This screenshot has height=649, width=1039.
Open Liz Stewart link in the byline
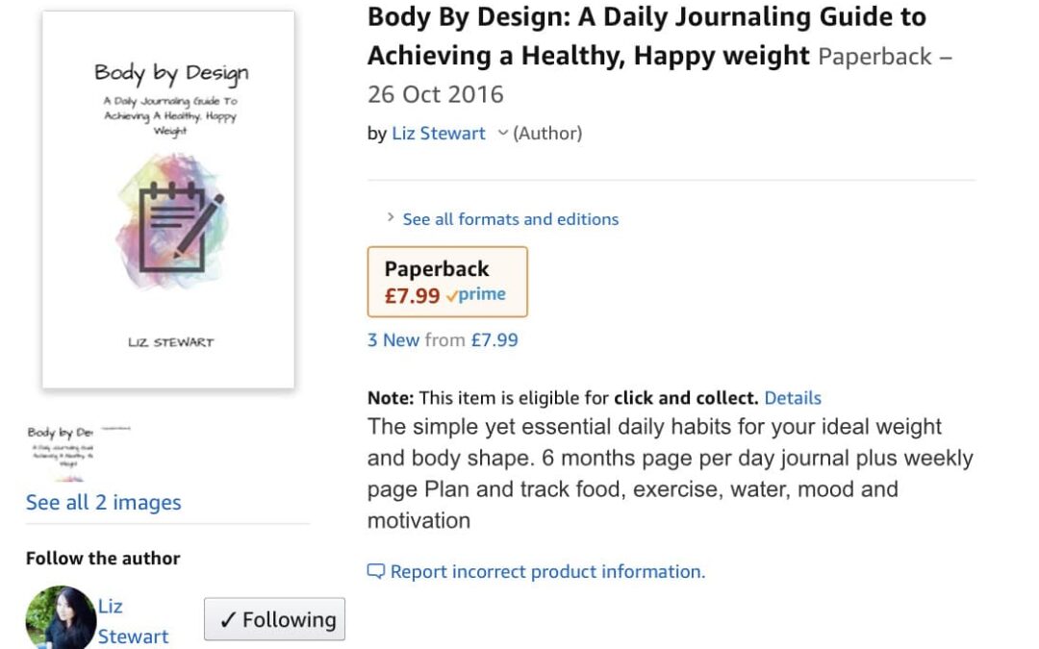point(438,134)
